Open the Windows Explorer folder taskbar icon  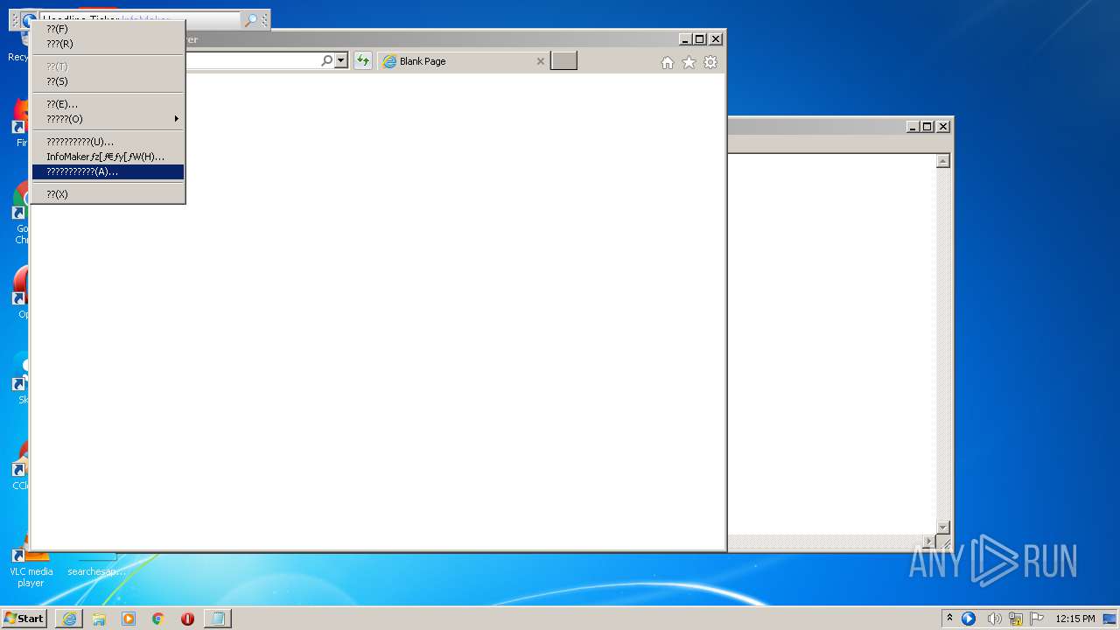click(x=99, y=619)
